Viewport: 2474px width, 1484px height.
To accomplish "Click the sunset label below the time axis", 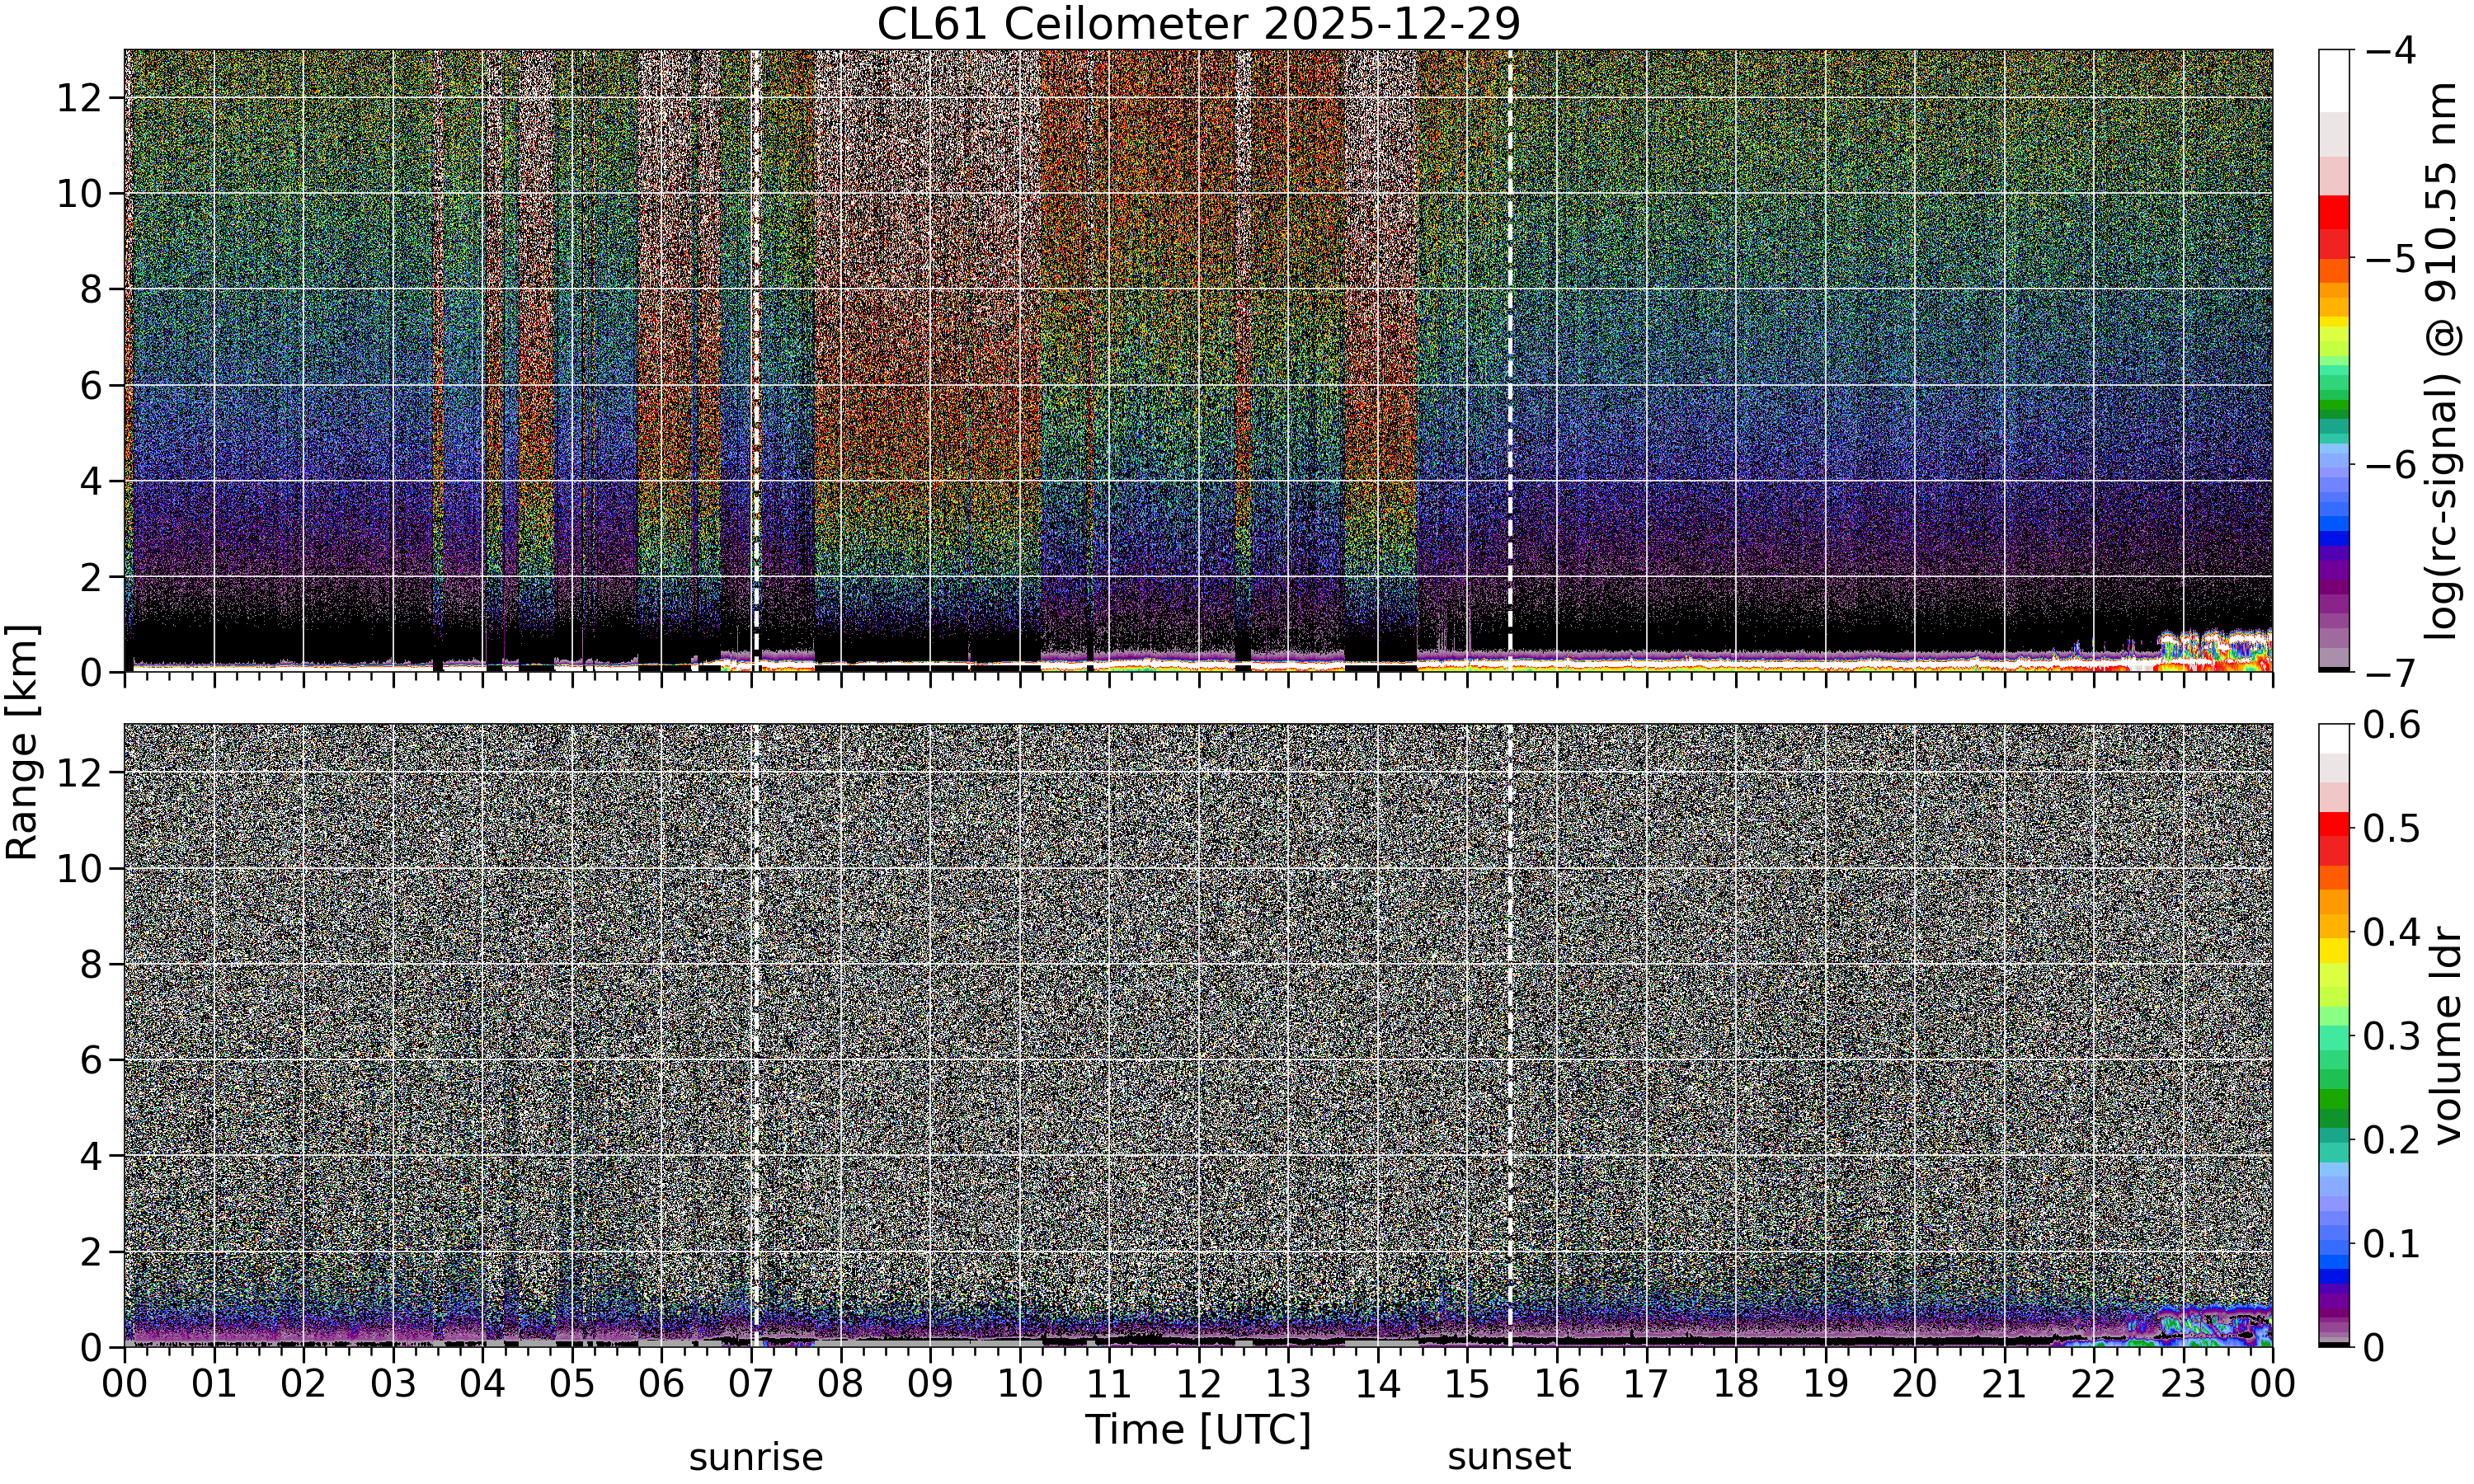I will coord(1509,1457).
